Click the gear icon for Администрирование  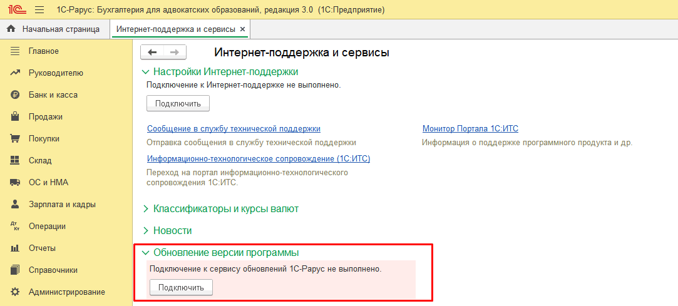click(x=16, y=292)
